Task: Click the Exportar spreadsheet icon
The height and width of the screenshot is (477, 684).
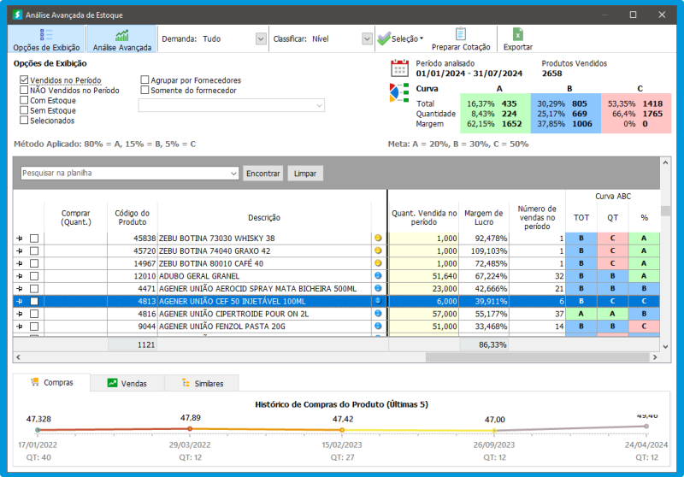Action: pyautogui.click(x=517, y=34)
